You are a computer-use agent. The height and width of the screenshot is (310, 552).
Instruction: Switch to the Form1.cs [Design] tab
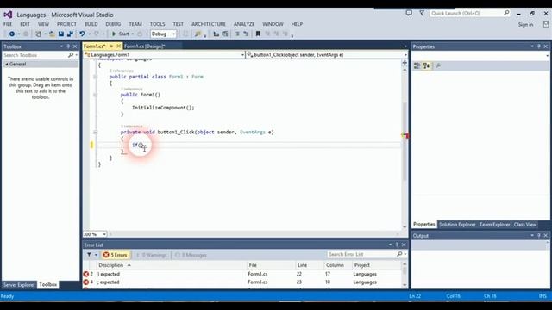[144, 46]
